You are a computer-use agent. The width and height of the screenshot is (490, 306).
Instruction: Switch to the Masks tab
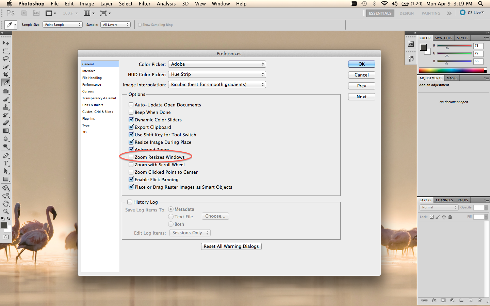452,78
